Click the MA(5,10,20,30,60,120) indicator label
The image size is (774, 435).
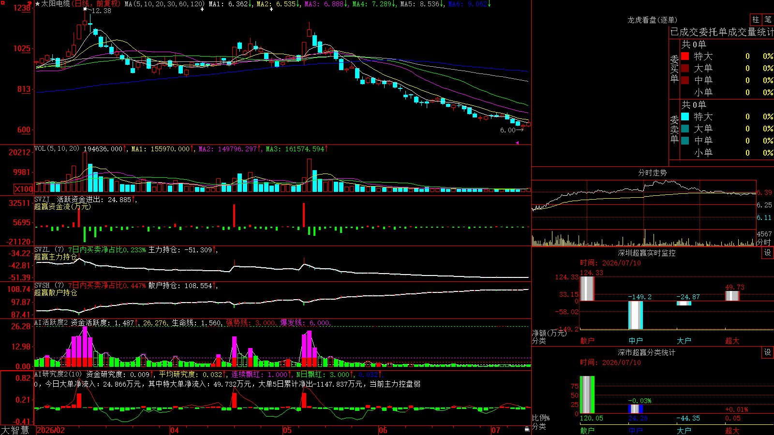(164, 4)
